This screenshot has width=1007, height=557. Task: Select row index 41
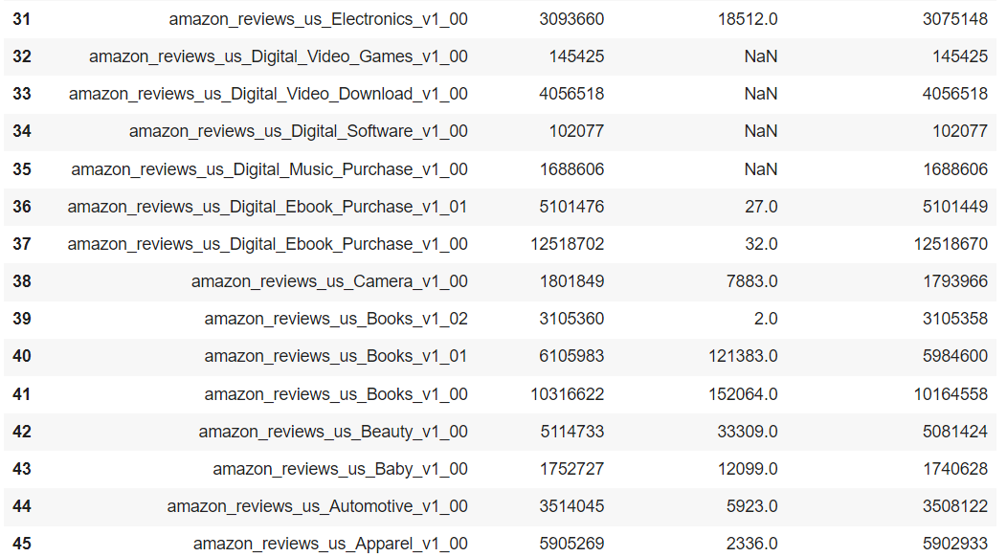click(22, 394)
